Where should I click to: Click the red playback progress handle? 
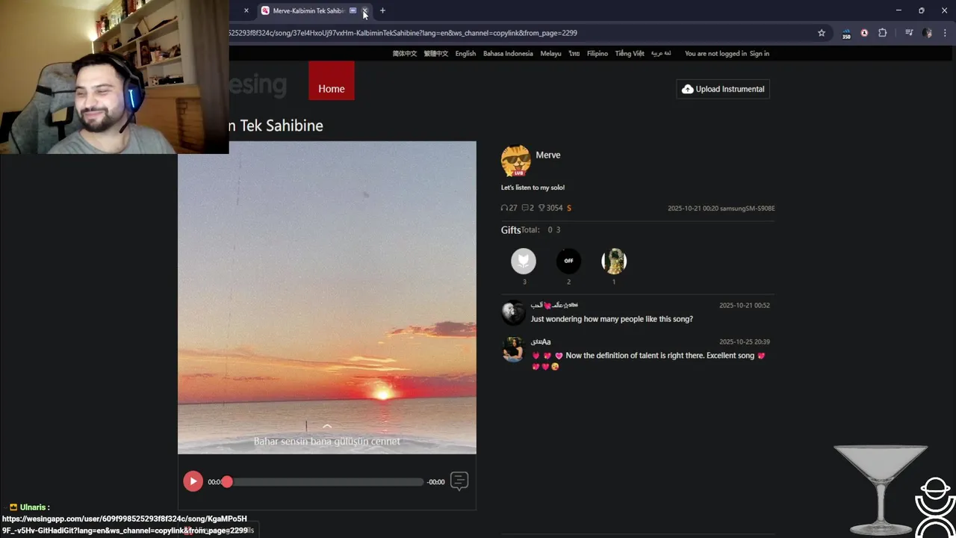click(227, 482)
